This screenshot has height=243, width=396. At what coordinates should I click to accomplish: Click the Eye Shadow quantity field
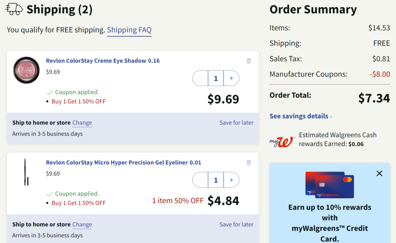(x=216, y=78)
